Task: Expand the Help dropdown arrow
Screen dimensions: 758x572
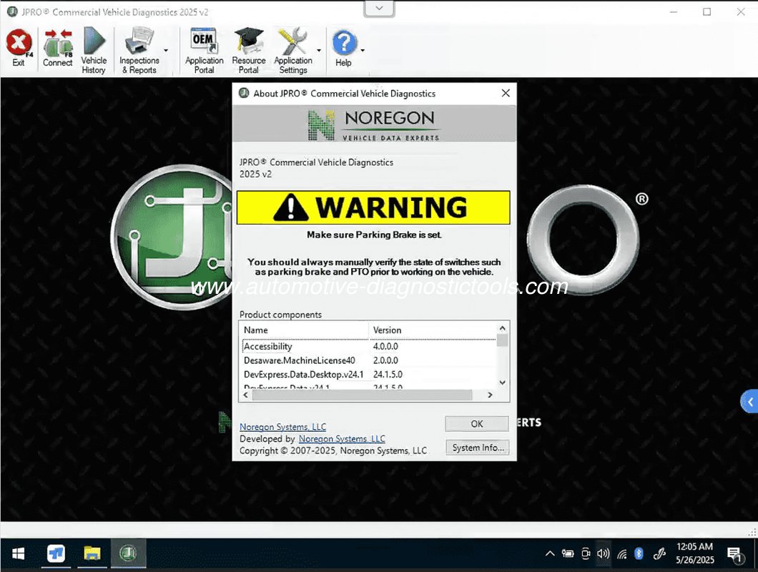Action: point(363,51)
